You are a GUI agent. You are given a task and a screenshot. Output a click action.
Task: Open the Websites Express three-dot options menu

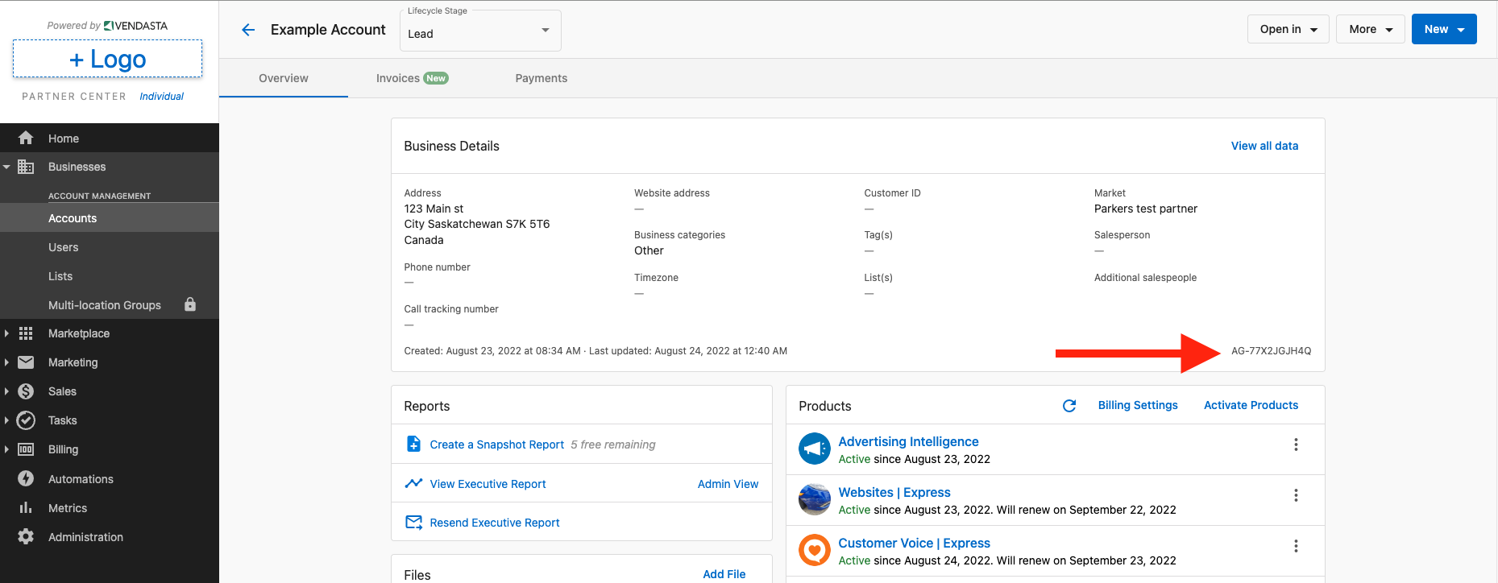point(1296,495)
